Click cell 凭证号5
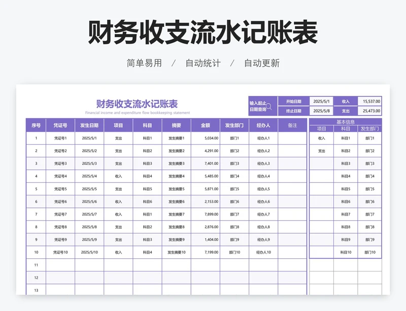 [x=60, y=189]
